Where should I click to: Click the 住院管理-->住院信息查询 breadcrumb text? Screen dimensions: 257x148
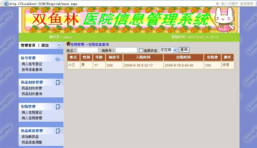[x=89, y=44]
